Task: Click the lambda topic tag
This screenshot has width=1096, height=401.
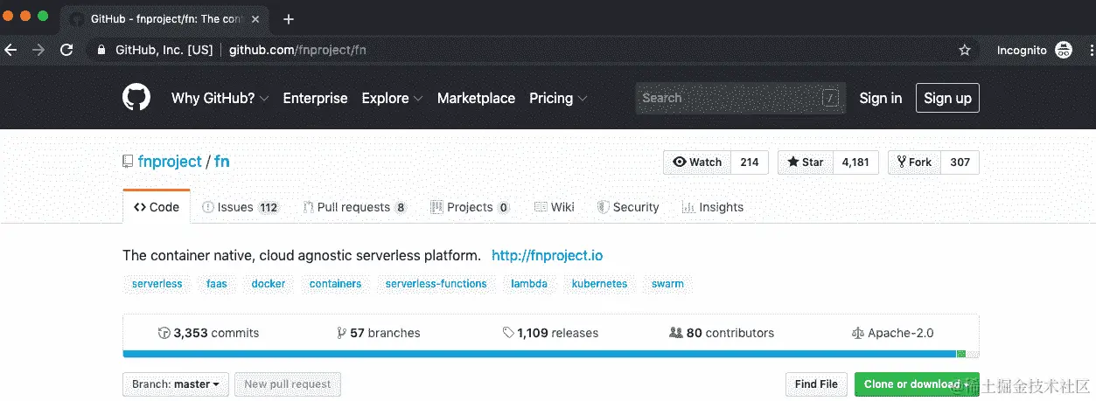Action: [529, 284]
